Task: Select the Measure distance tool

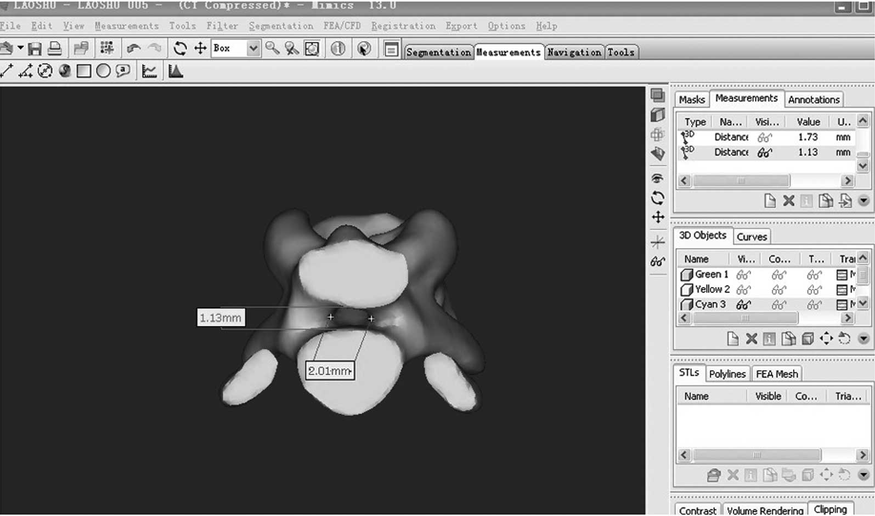Action: click(7, 71)
